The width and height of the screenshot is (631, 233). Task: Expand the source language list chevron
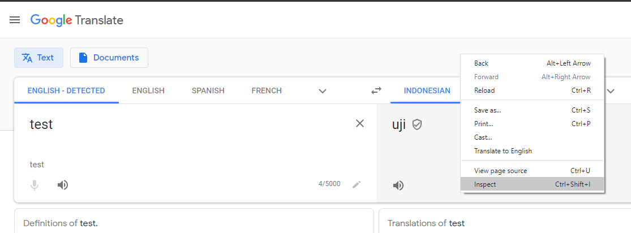(x=322, y=91)
